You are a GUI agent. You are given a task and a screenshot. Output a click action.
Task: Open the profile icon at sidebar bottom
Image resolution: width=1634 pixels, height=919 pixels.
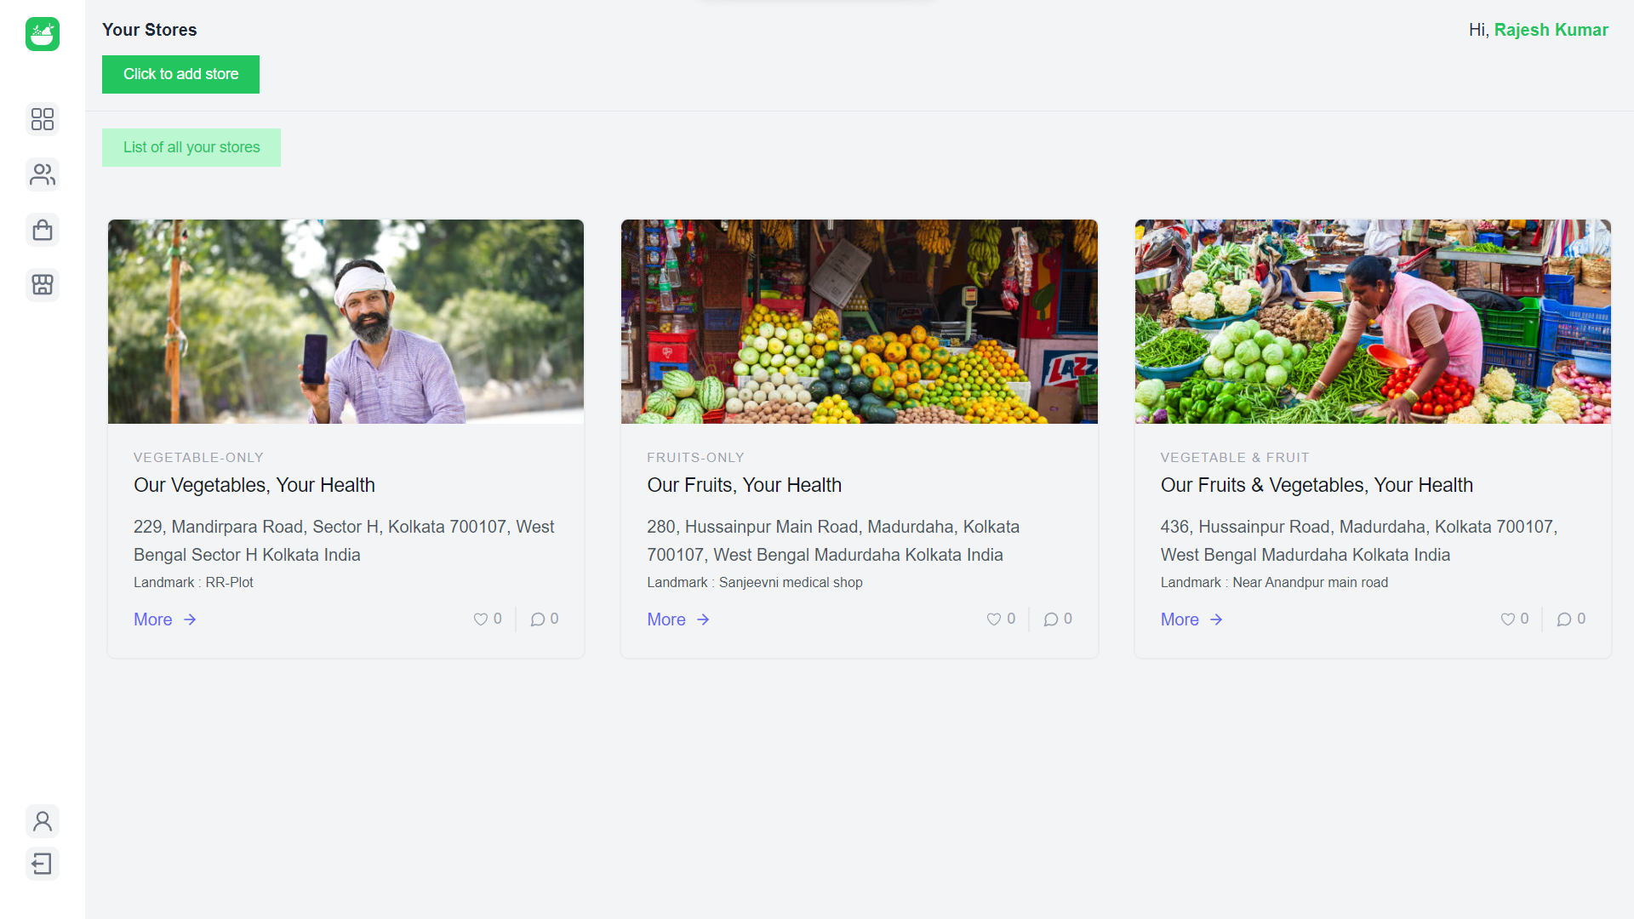pyautogui.click(x=43, y=821)
